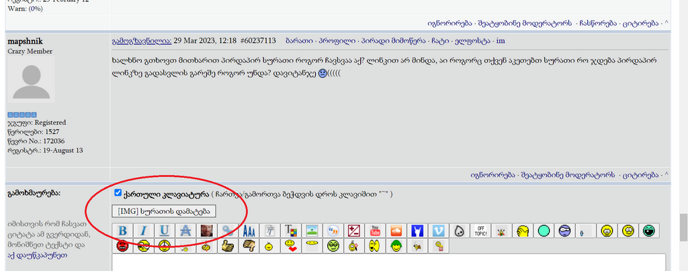Open the ელფოსტა email link
The height and width of the screenshot is (271, 688).
click(x=472, y=41)
